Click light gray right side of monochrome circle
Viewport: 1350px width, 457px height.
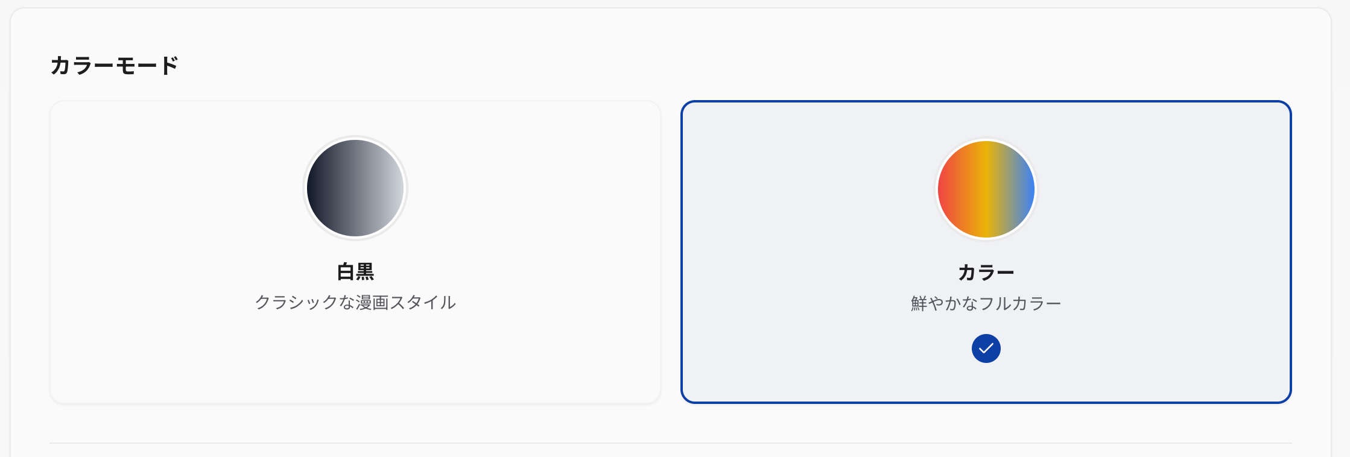(392, 188)
